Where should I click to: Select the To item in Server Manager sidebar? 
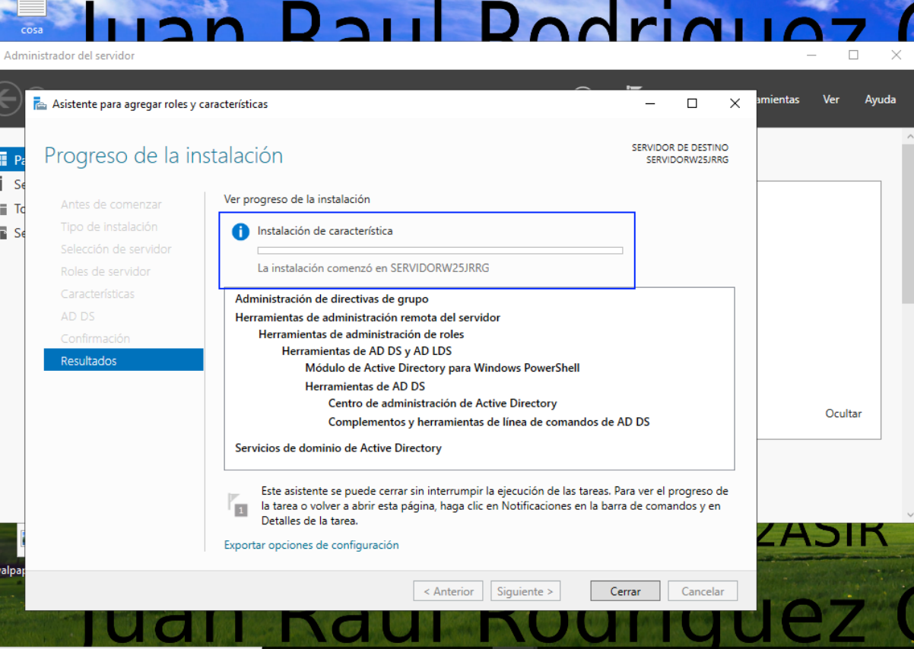pos(13,209)
